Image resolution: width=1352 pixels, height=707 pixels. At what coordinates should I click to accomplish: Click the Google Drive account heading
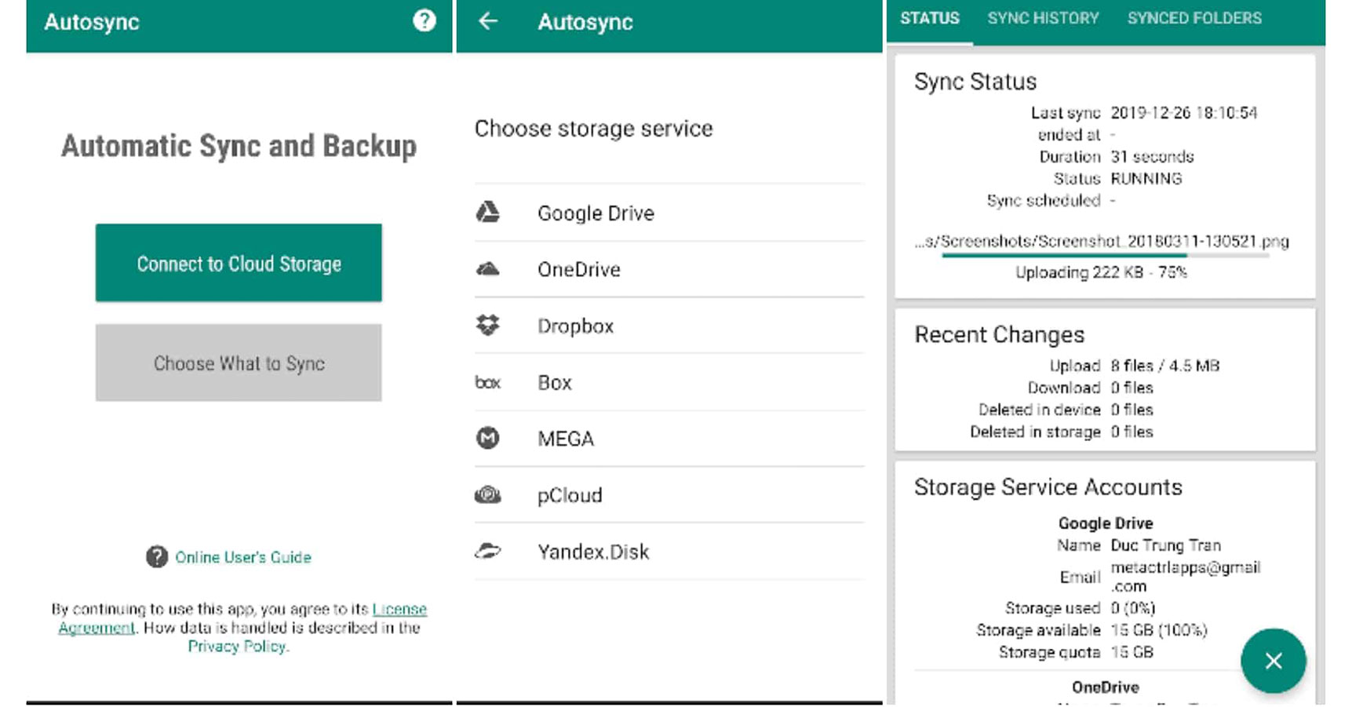[1105, 523]
